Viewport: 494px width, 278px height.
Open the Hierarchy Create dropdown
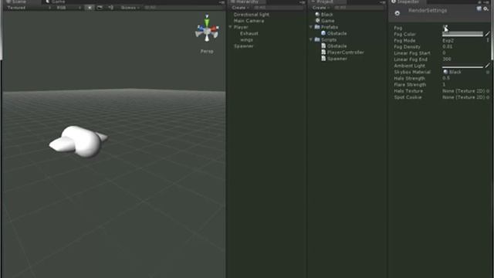(x=240, y=8)
